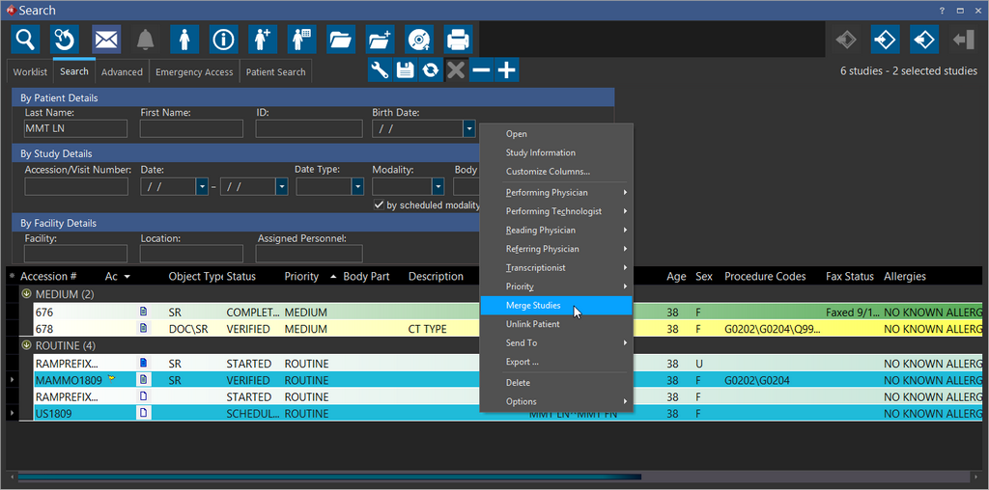Click the printer icon in toolbar
Image resolution: width=989 pixels, height=490 pixels.
pyautogui.click(x=458, y=40)
